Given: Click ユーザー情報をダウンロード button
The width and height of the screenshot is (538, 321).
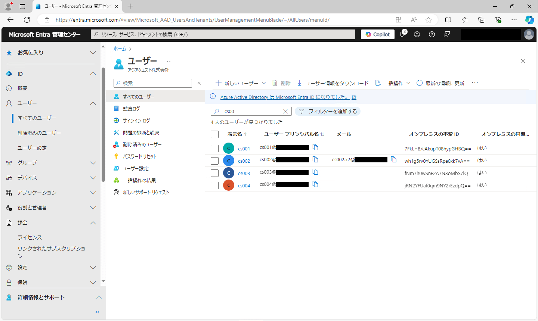Looking at the screenshot, I should [x=333, y=83].
